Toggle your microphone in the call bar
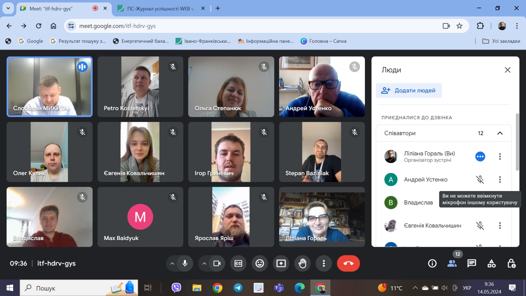 [x=185, y=263]
